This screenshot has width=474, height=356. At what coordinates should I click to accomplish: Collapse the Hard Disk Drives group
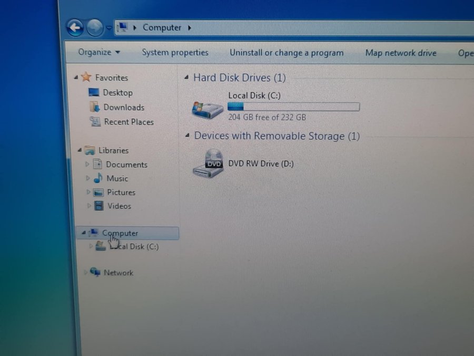coord(186,78)
